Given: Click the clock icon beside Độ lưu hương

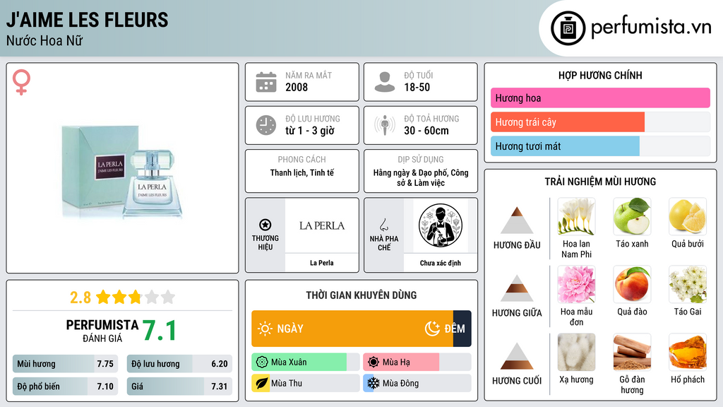Looking at the screenshot, I should [x=266, y=125].
